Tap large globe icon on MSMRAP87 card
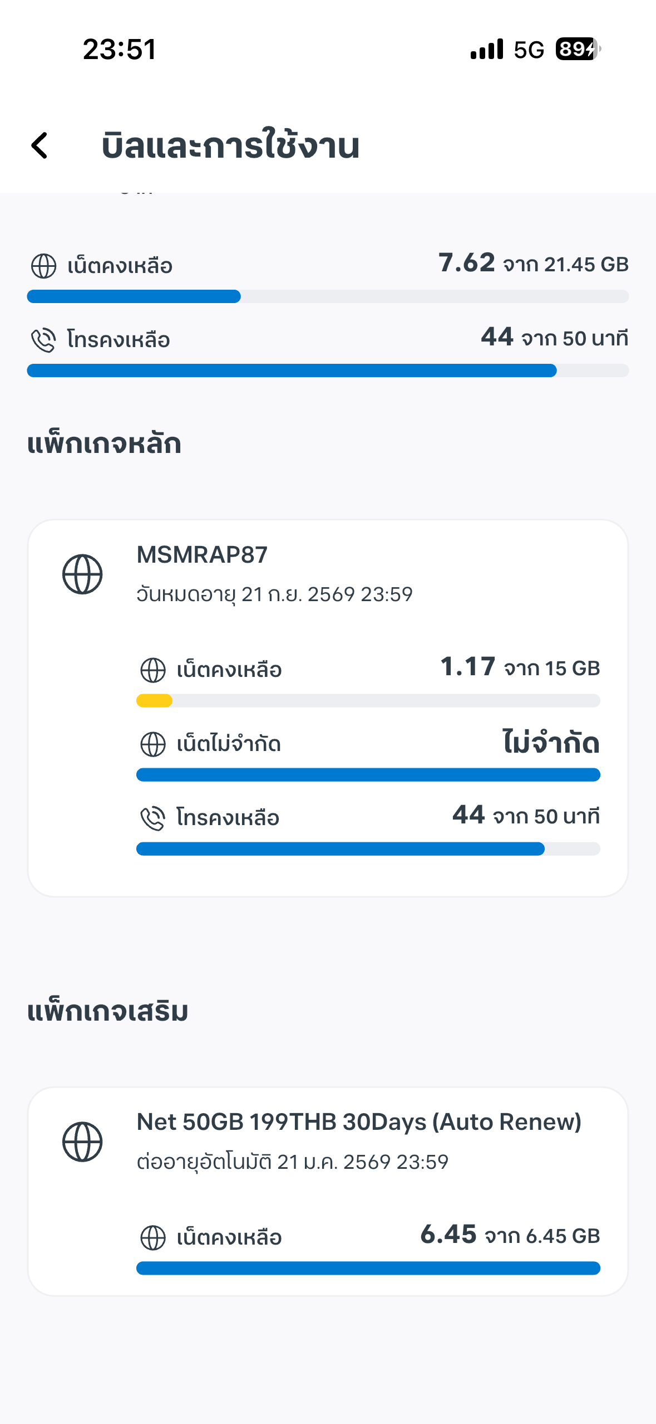Viewport: 656px width, 1424px height. pos(82,574)
